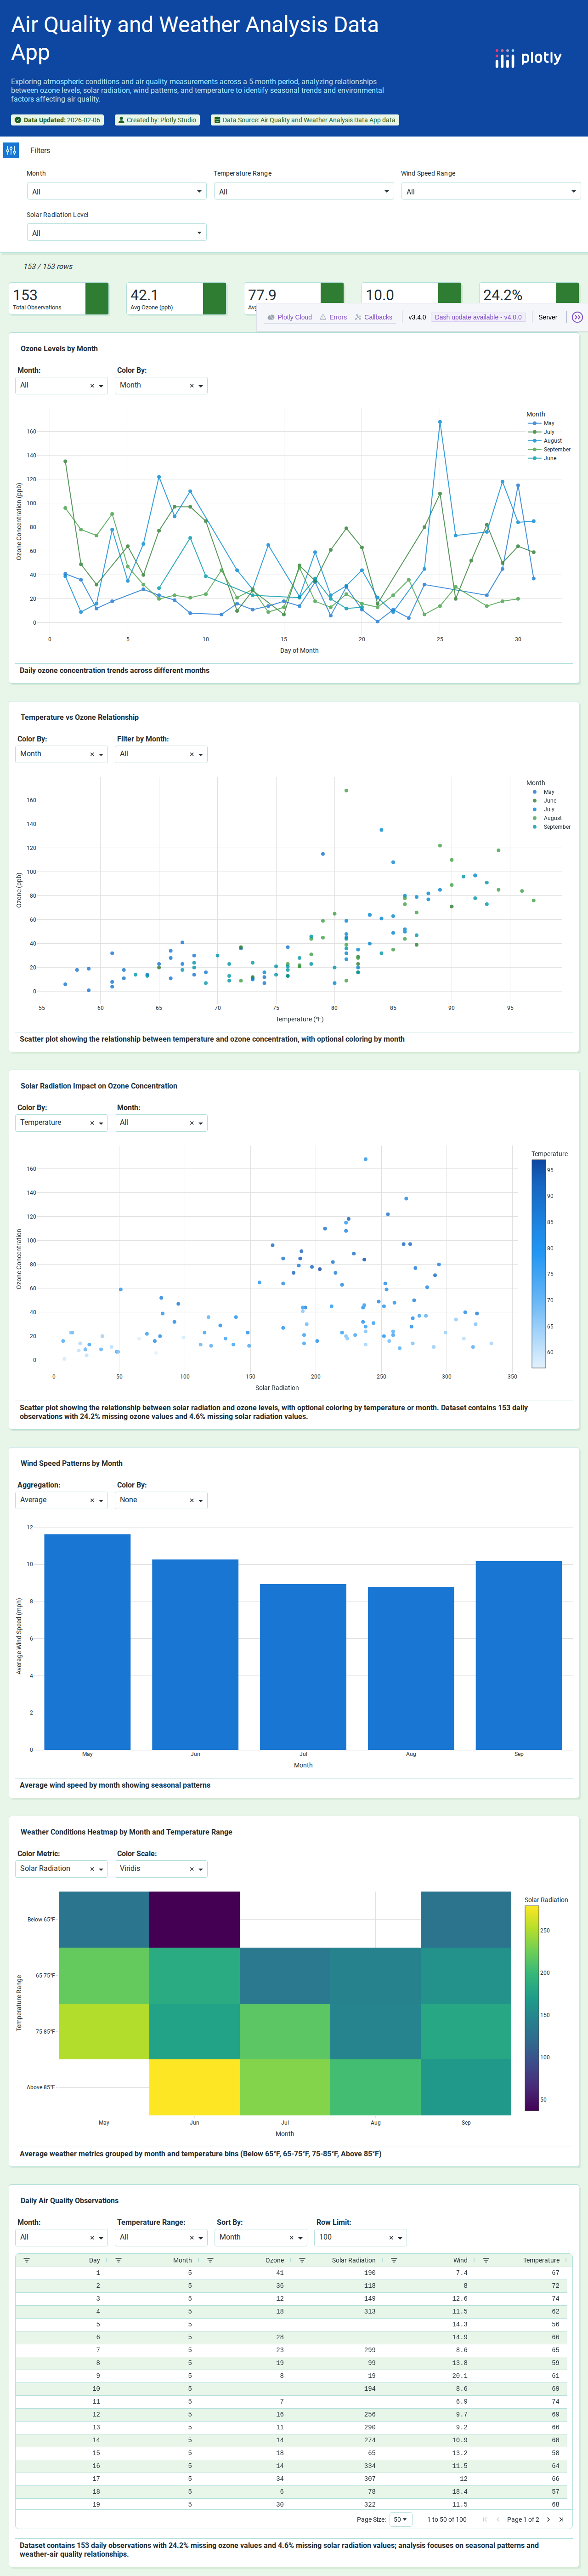The height and width of the screenshot is (2576, 588).
Task: Click the Total Observations 153 card
Action: coord(59,299)
